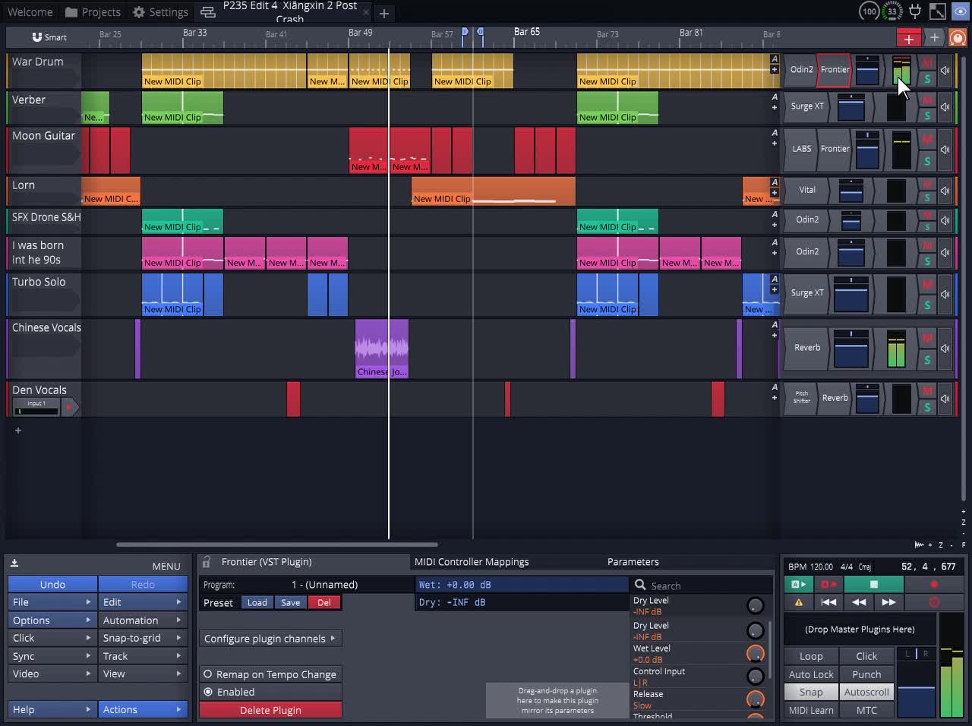Click the download arrow icon above Undo
The image size is (972, 726).
14,563
